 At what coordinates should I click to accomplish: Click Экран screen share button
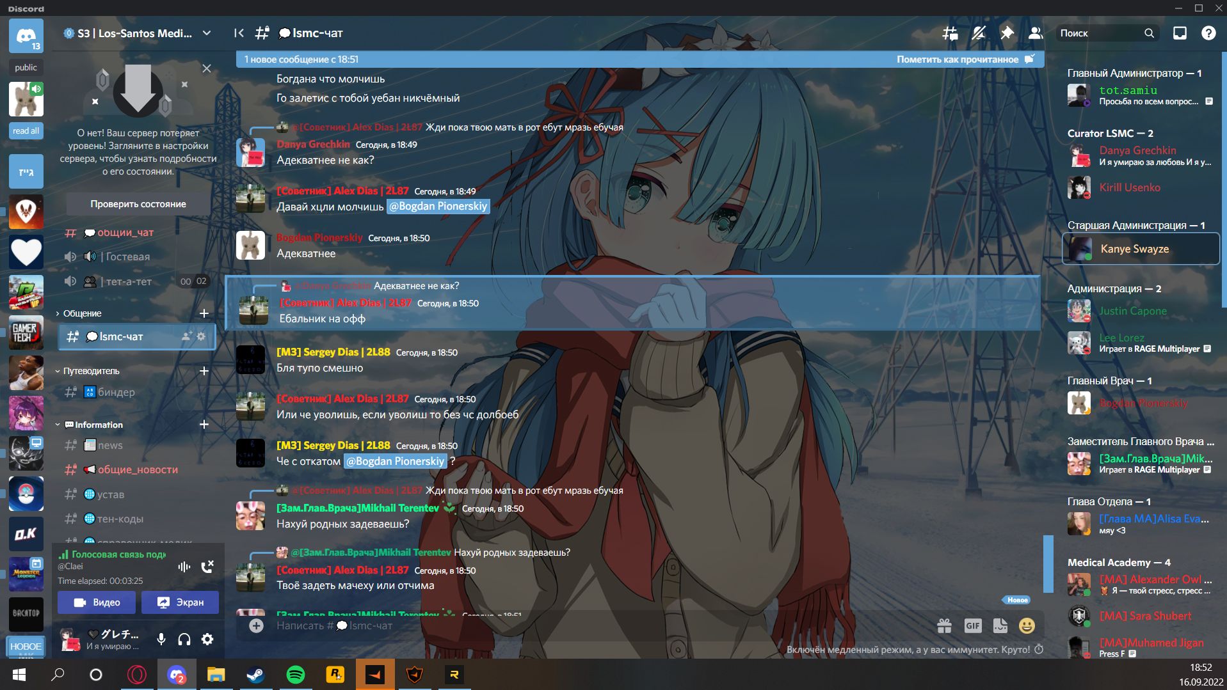tap(180, 602)
